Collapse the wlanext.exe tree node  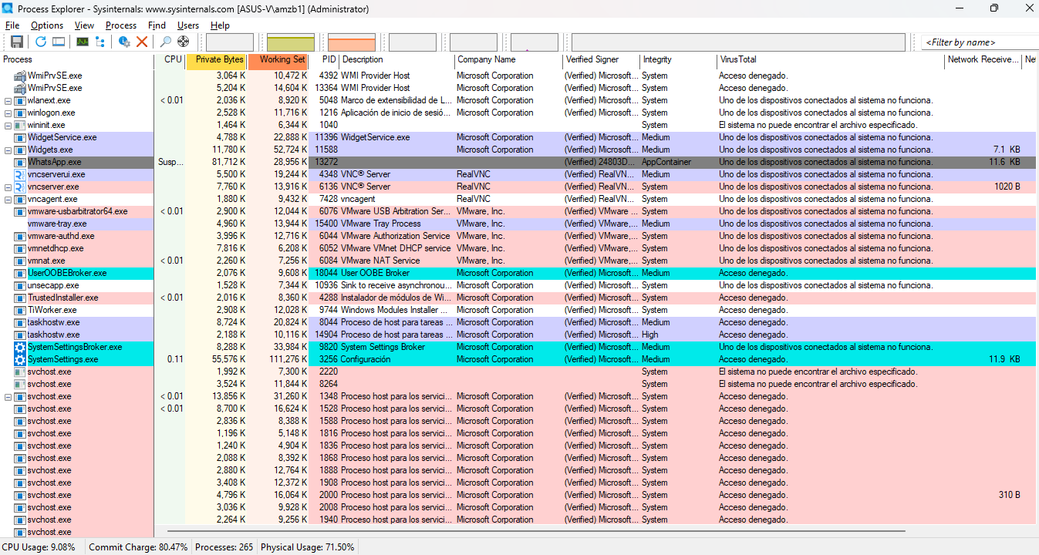coord(8,100)
